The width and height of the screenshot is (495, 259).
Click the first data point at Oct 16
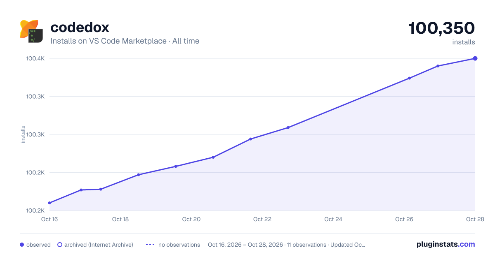(49, 203)
